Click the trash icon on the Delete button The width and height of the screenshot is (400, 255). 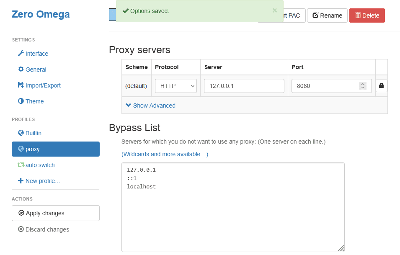pos(357,15)
